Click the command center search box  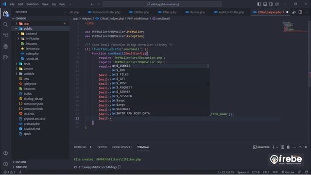click(x=162, y=4)
